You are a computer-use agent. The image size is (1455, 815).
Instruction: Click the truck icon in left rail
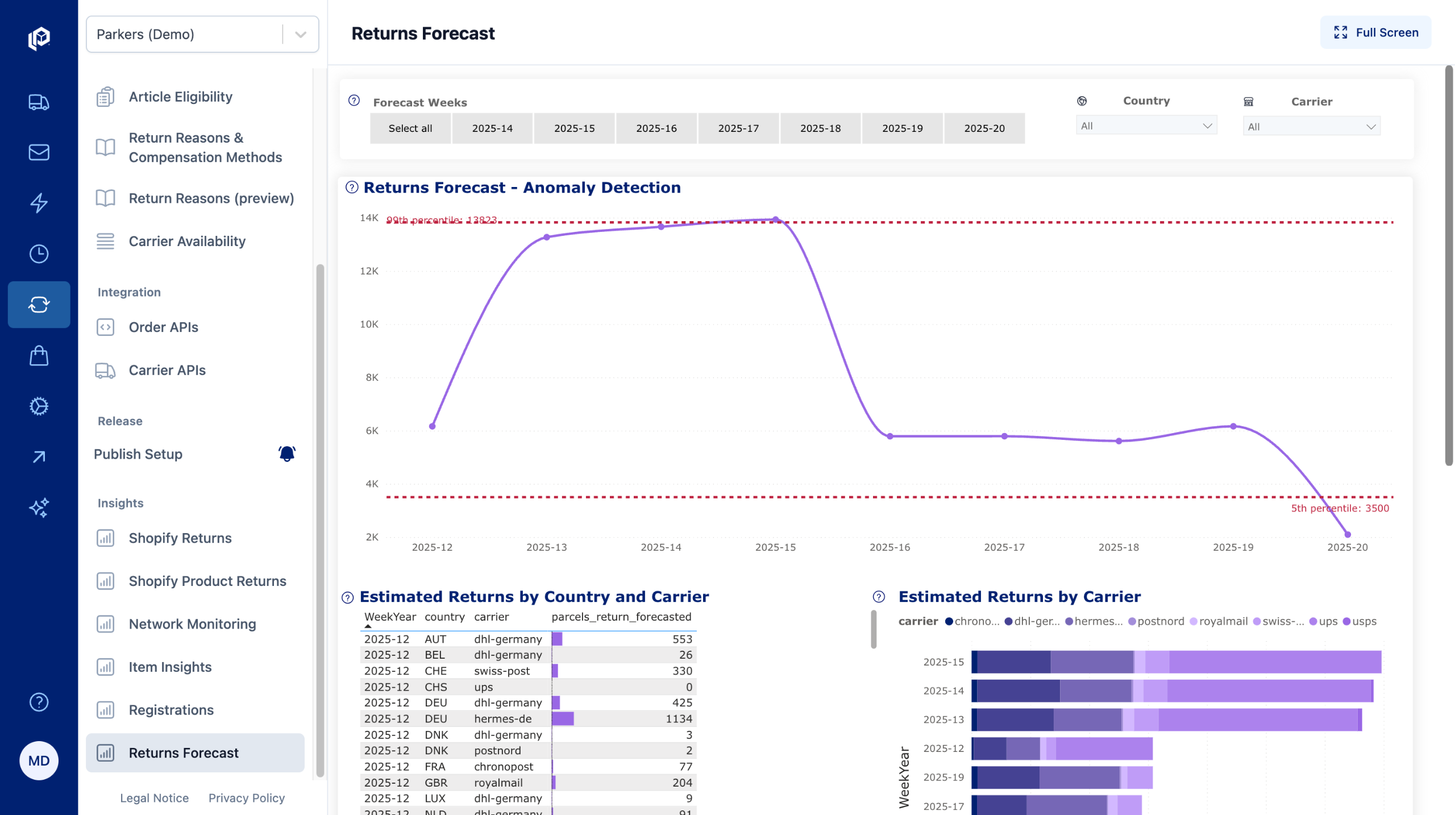click(x=39, y=102)
